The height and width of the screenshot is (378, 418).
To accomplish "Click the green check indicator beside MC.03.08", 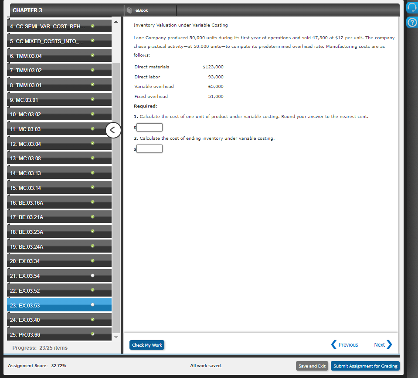I will point(92,158).
